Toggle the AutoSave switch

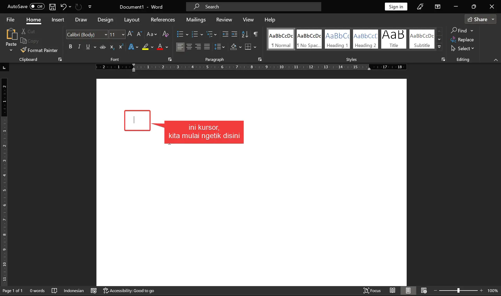tap(37, 7)
